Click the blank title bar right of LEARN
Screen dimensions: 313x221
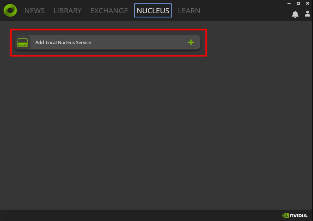(x=241, y=11)
